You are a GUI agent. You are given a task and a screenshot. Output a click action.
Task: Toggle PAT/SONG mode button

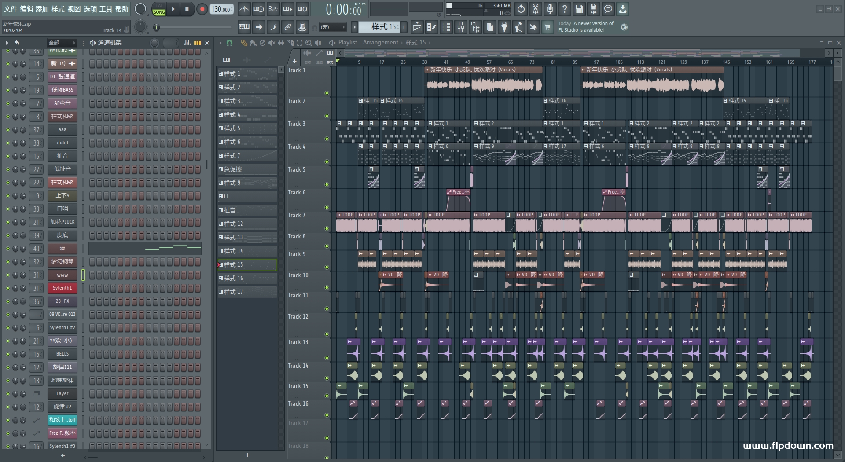[x=159, y=9]
